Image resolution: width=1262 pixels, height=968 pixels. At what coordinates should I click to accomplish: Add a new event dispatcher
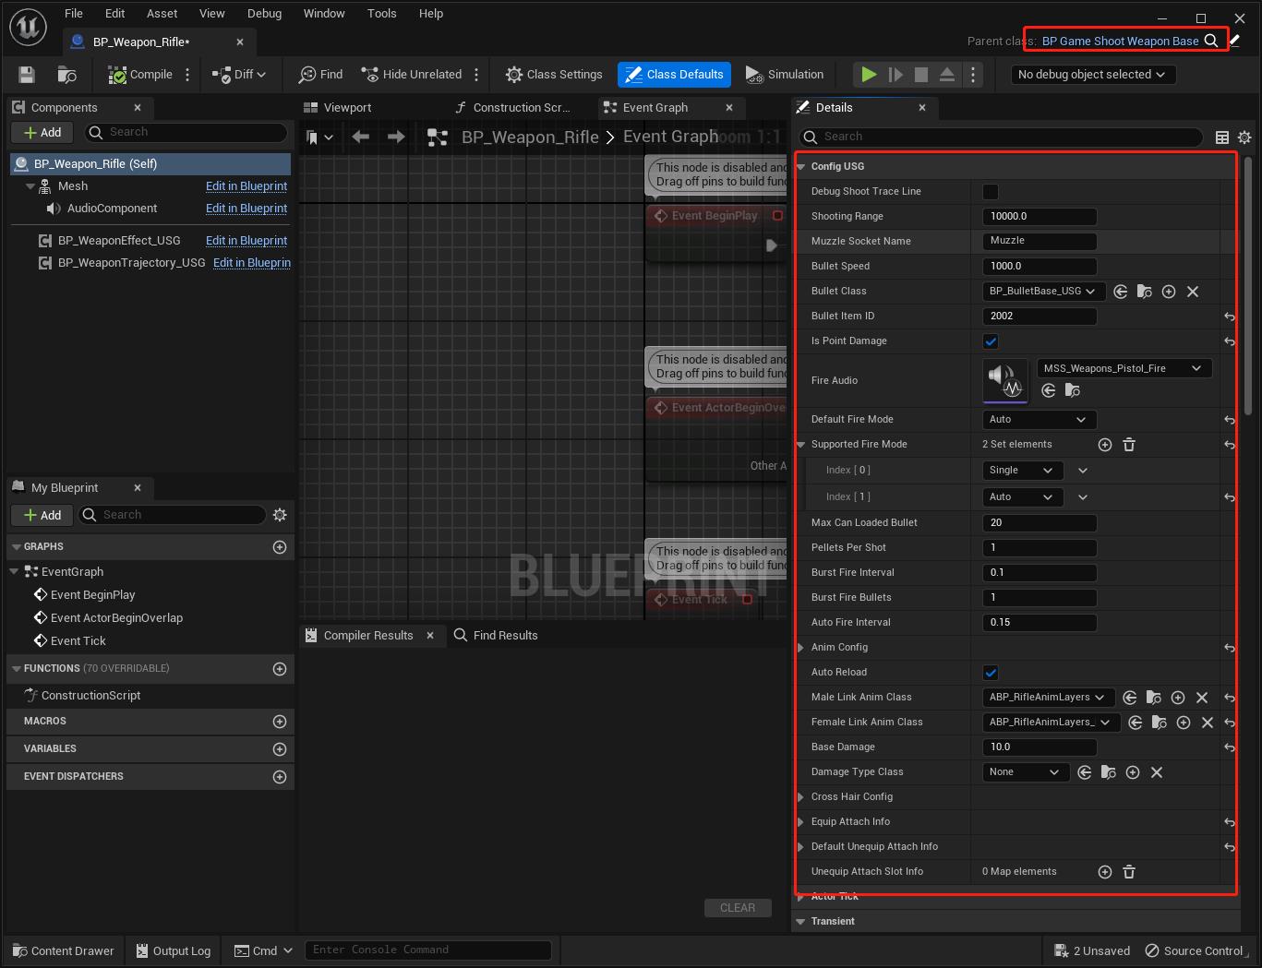click(280, 777)
